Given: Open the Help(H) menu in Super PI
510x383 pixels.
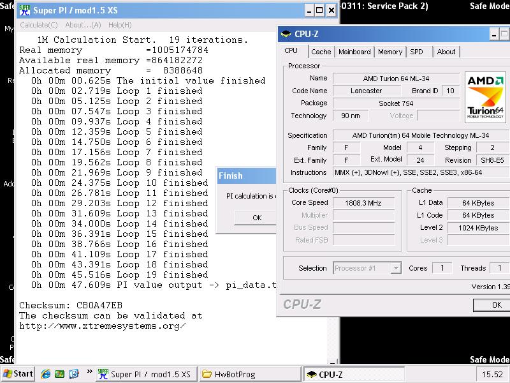Looking at the screenshot, I should point(120,25).
